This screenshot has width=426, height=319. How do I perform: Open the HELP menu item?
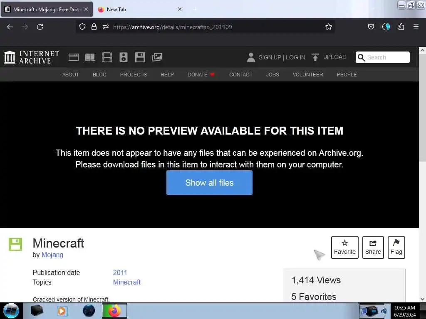(167, 75)
